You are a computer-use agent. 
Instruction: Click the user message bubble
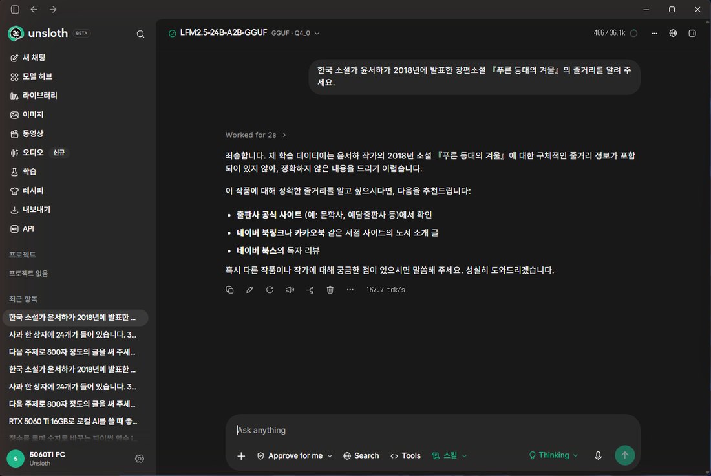[x=474, y=76]
